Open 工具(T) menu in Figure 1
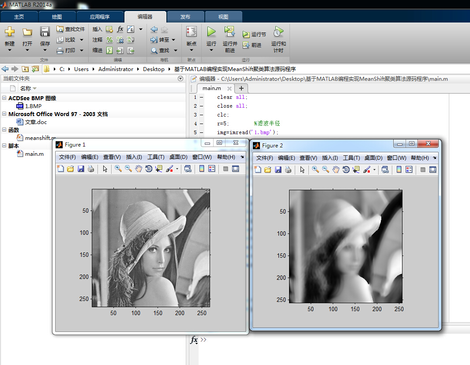470x365 pixels. 156,157
